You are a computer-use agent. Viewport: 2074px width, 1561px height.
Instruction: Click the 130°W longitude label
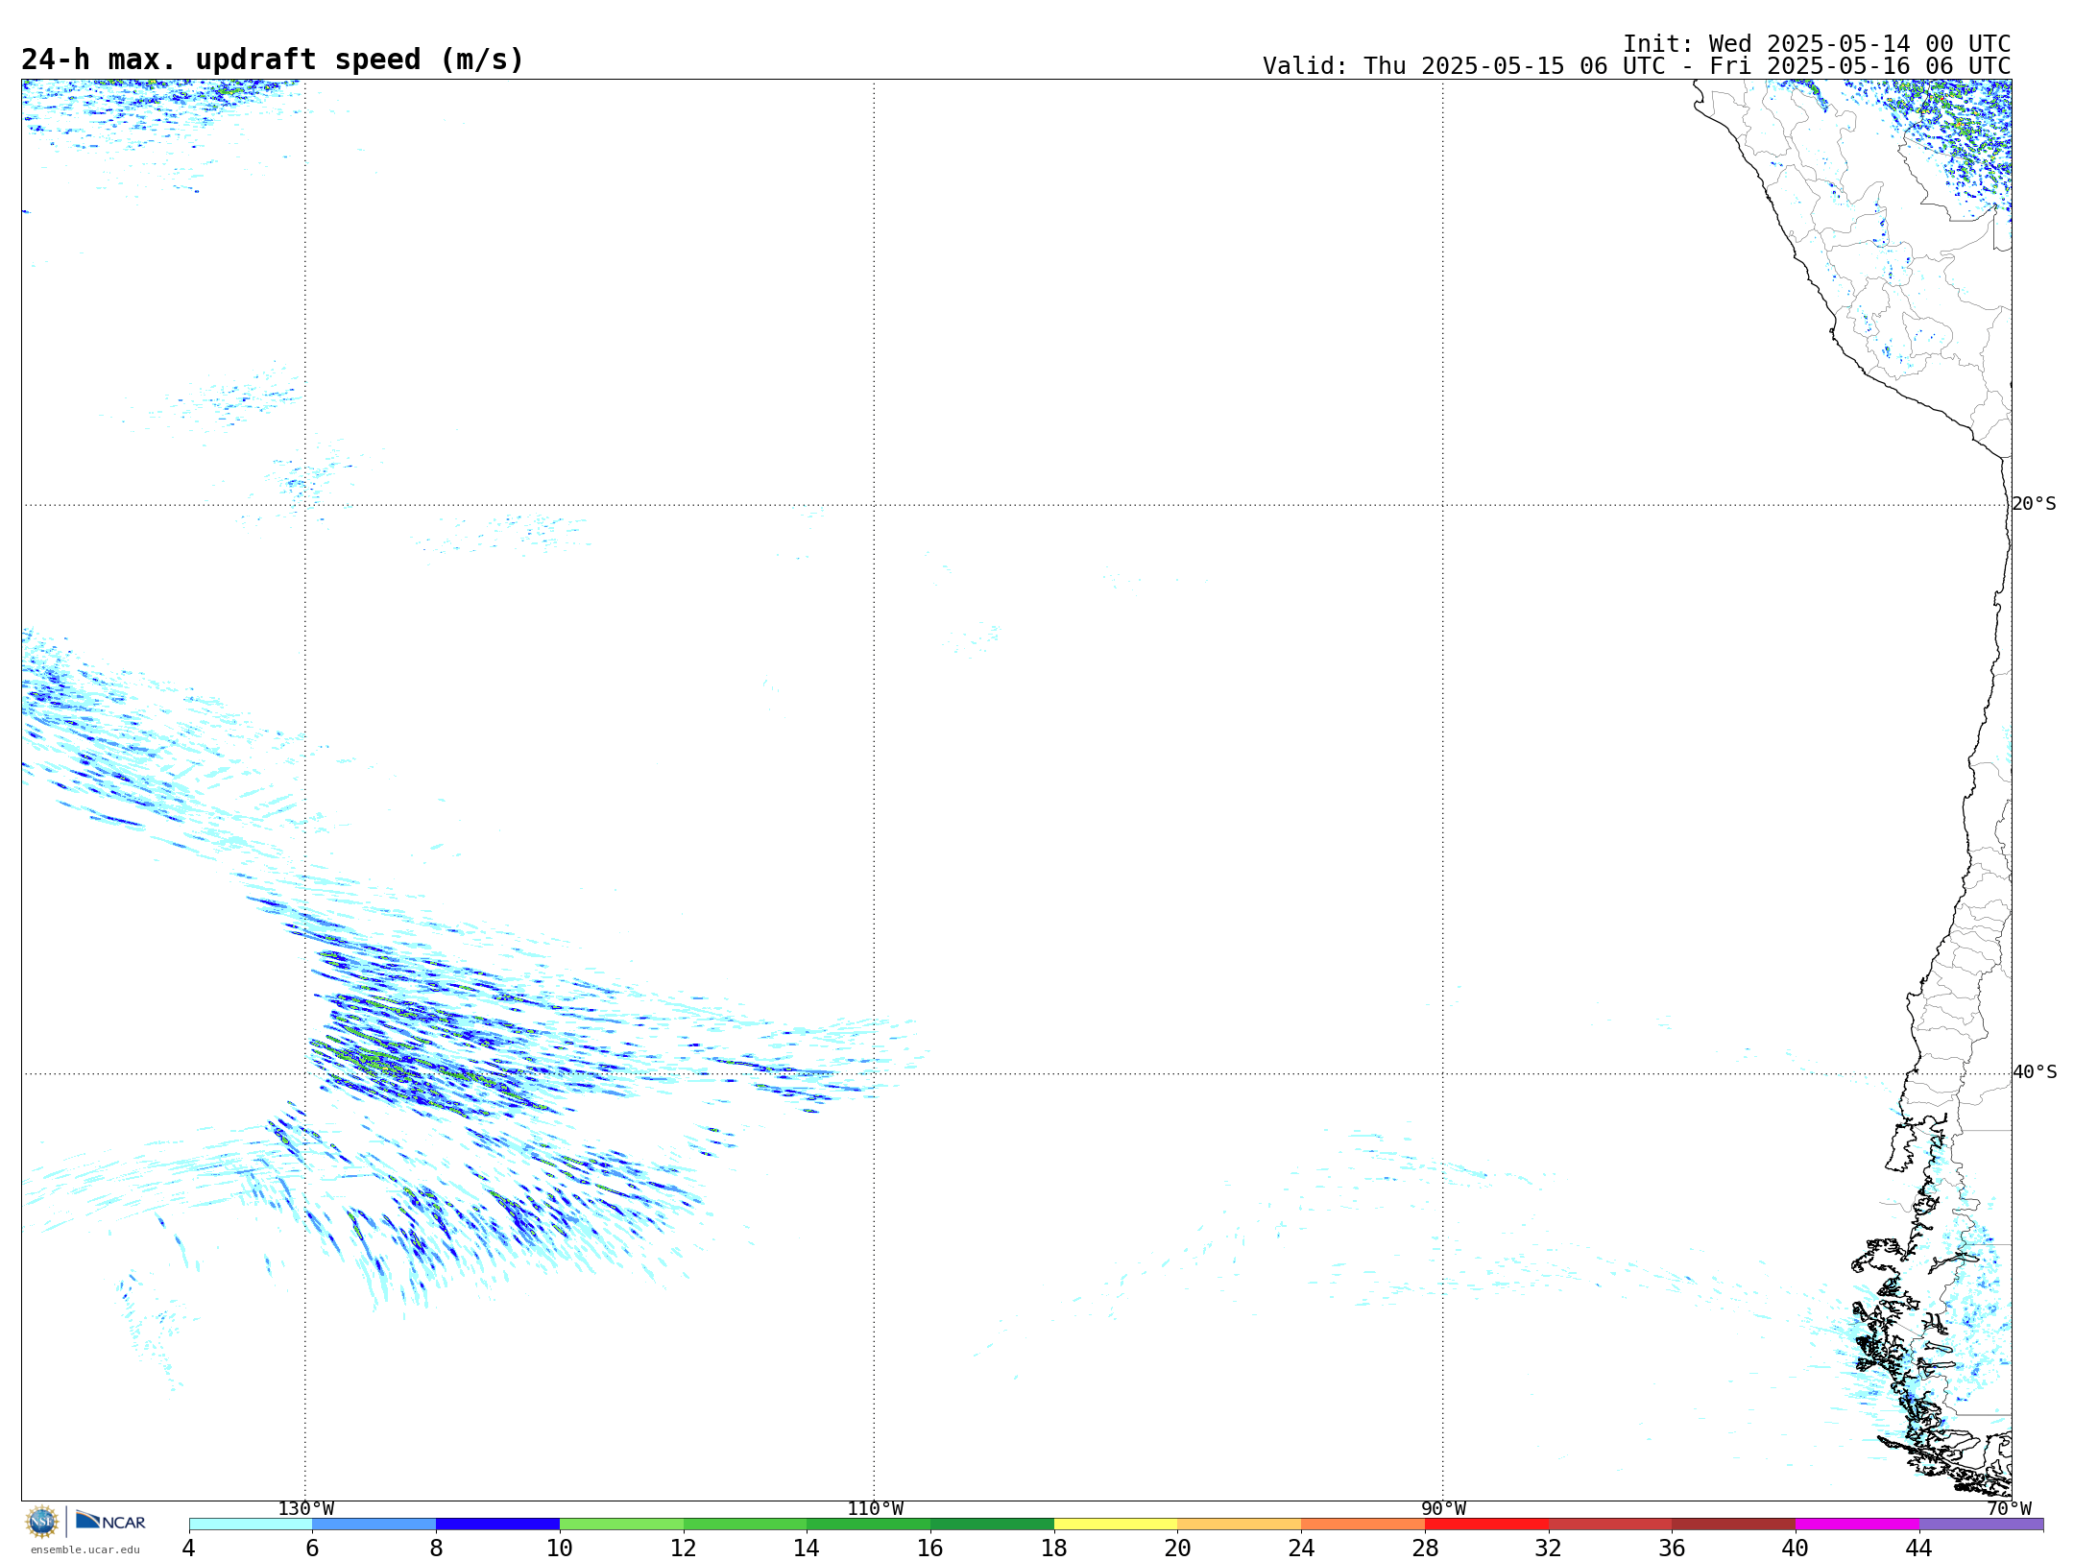click(306, 1509)
